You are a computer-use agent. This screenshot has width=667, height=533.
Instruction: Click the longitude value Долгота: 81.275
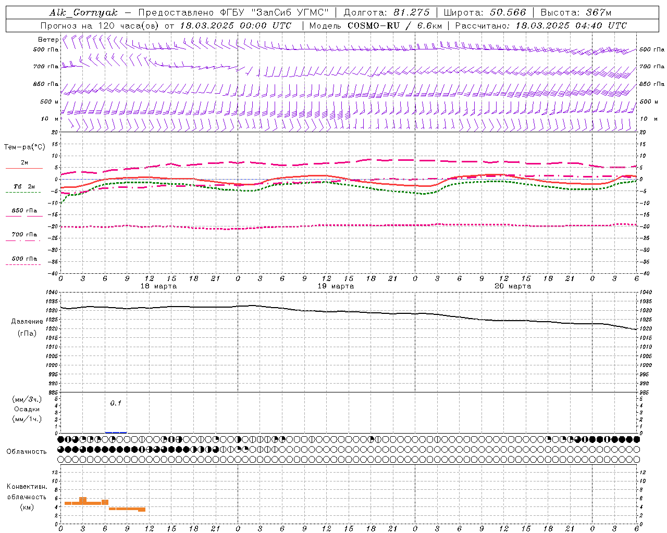387,12
